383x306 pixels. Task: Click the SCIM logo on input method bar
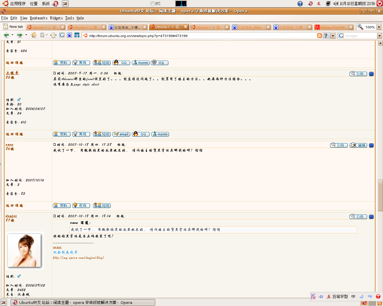[313, 296]
